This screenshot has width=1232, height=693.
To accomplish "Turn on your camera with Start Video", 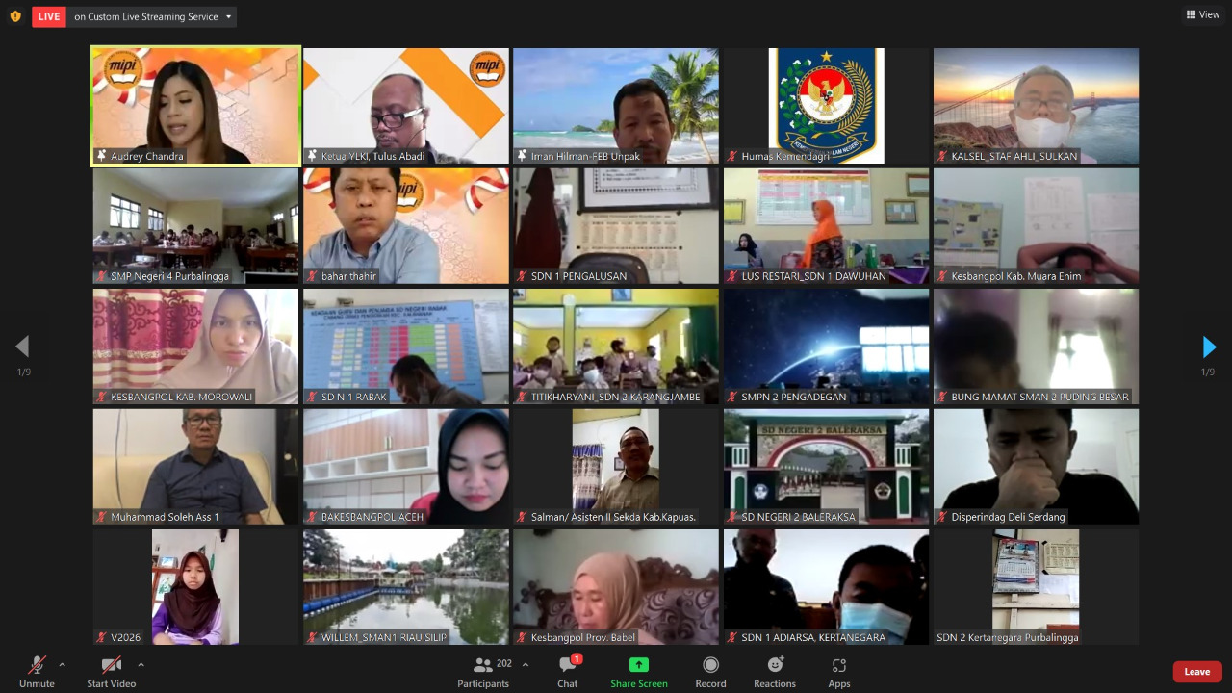I will click(111, 672).
